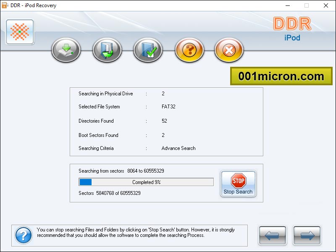
Task: Open Help using the orange question mark icon
Action: pyautogui.click(x=189, y=50)
